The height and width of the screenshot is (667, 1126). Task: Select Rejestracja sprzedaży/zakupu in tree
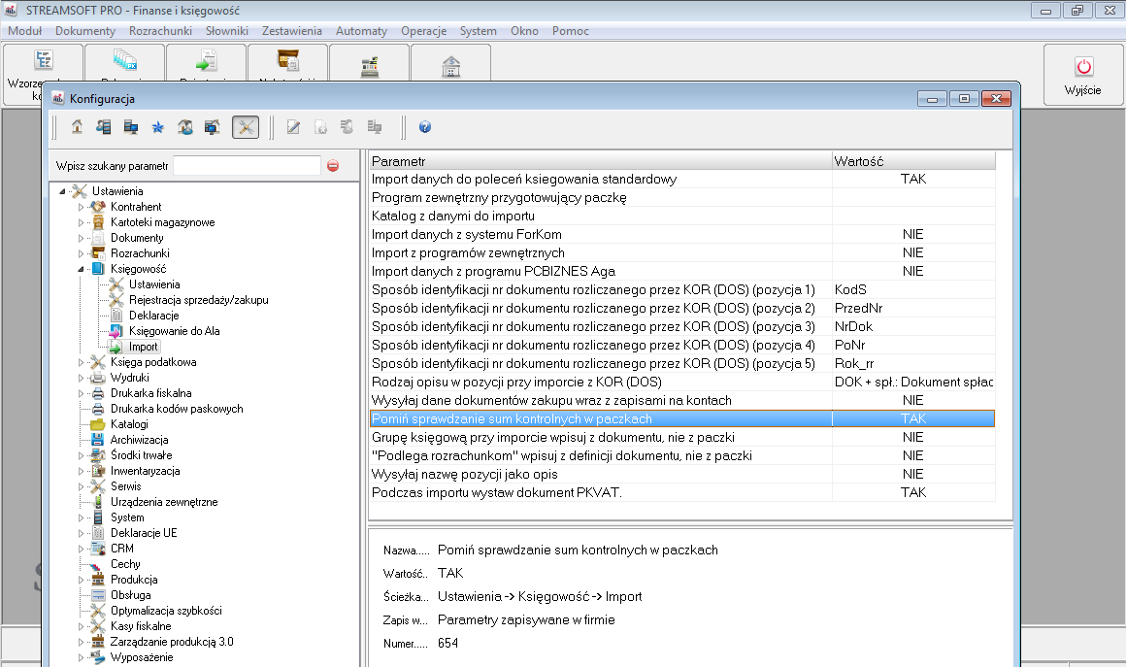click(x=198, y=300)
